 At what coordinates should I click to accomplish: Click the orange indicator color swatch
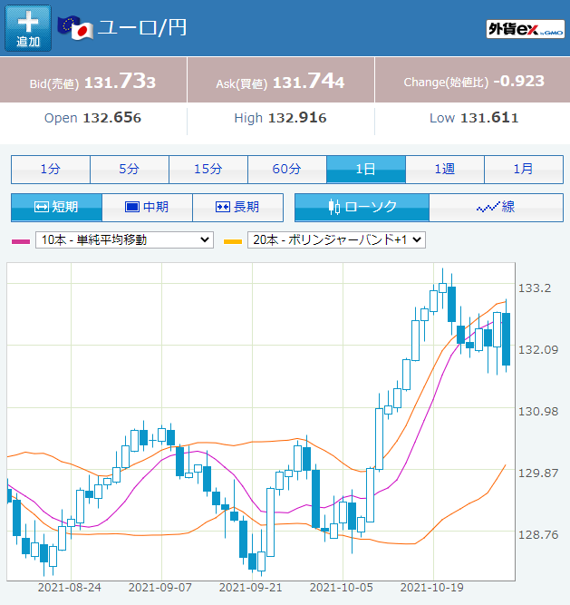point(233,241)
